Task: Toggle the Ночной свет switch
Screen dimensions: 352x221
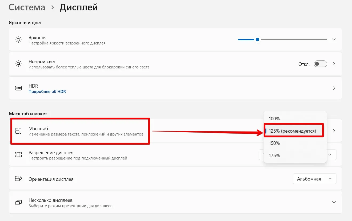Action: tap(320, 64)
